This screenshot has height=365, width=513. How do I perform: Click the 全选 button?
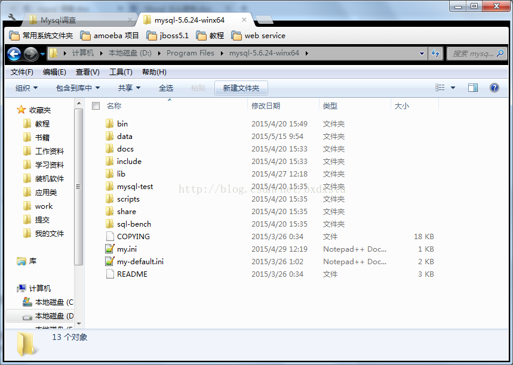point(166,88)
